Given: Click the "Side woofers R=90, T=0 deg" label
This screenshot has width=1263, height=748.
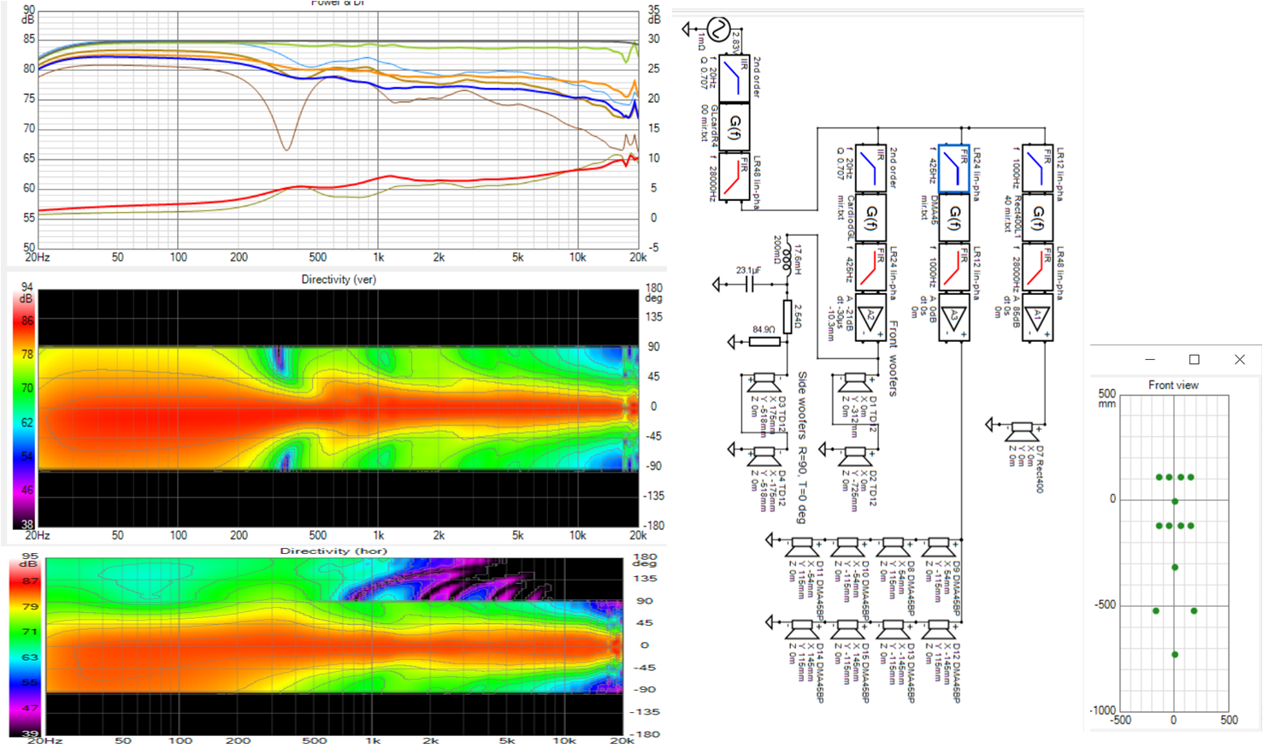Looking at the screenshot, I should [802, 447].
